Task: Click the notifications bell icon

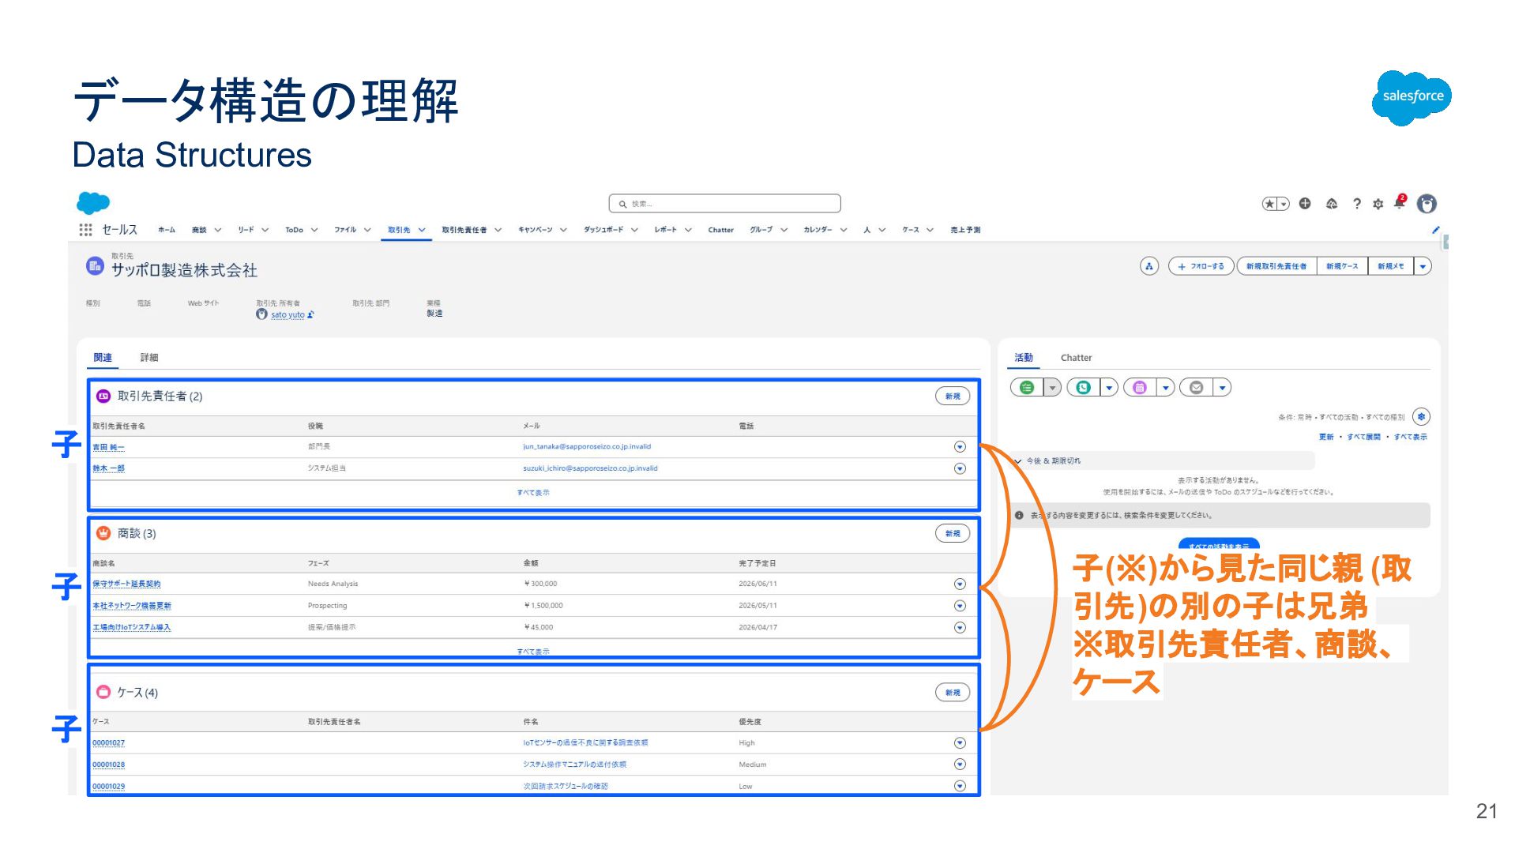Action: [x=1399, y=204]
